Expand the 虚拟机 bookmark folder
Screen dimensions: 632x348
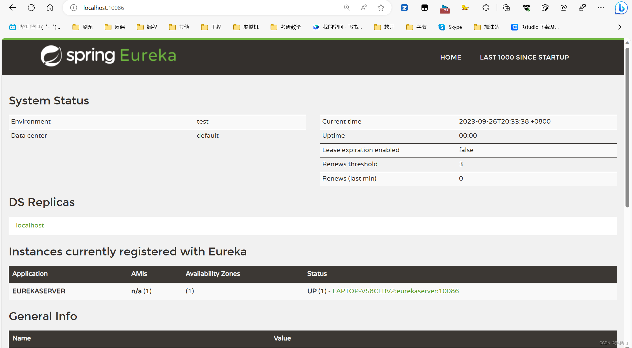pyautogui.click(x=246, y=27)
